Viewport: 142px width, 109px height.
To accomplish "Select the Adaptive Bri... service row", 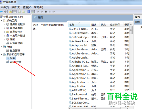I will point(99,45).
